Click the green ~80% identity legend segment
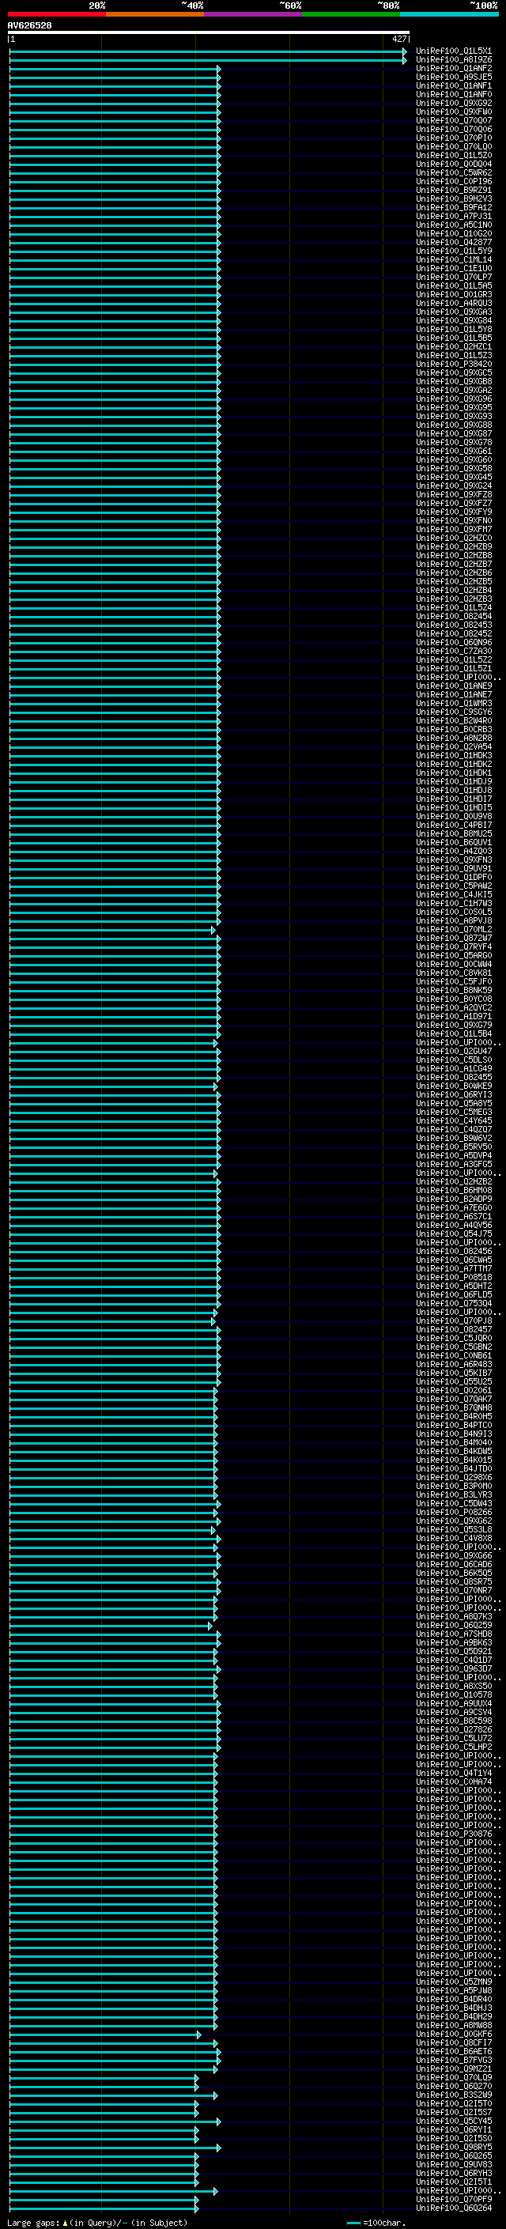506x2229 pixels. [x=351, y=14]
